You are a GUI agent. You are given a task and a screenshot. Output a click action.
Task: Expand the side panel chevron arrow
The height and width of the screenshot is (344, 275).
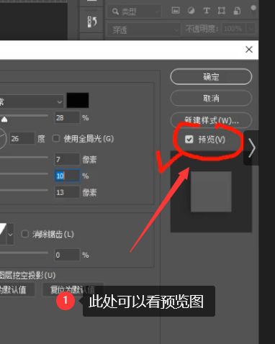click(x=251, y=148)
